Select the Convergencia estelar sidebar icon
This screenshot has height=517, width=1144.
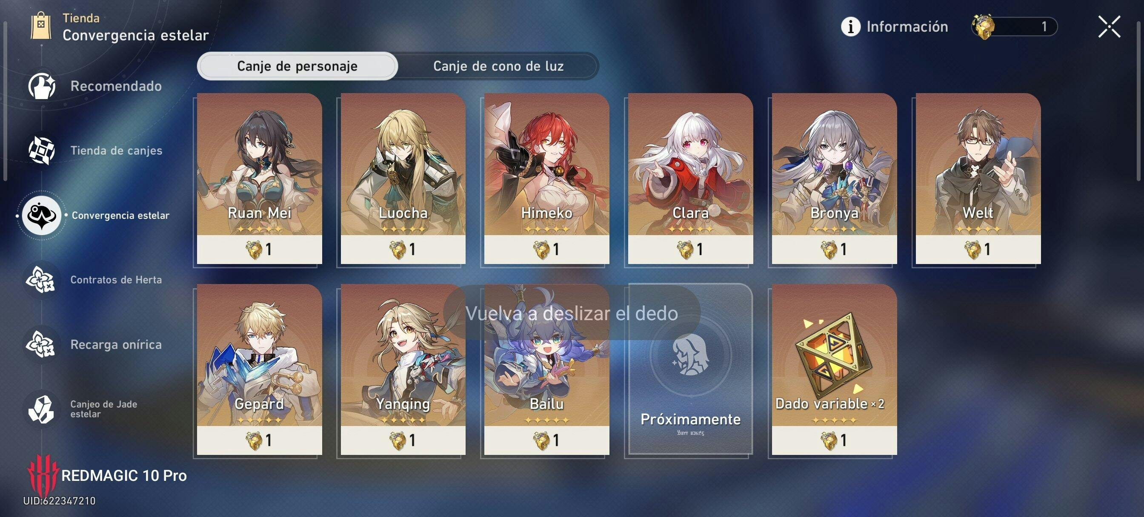(42, 215)
